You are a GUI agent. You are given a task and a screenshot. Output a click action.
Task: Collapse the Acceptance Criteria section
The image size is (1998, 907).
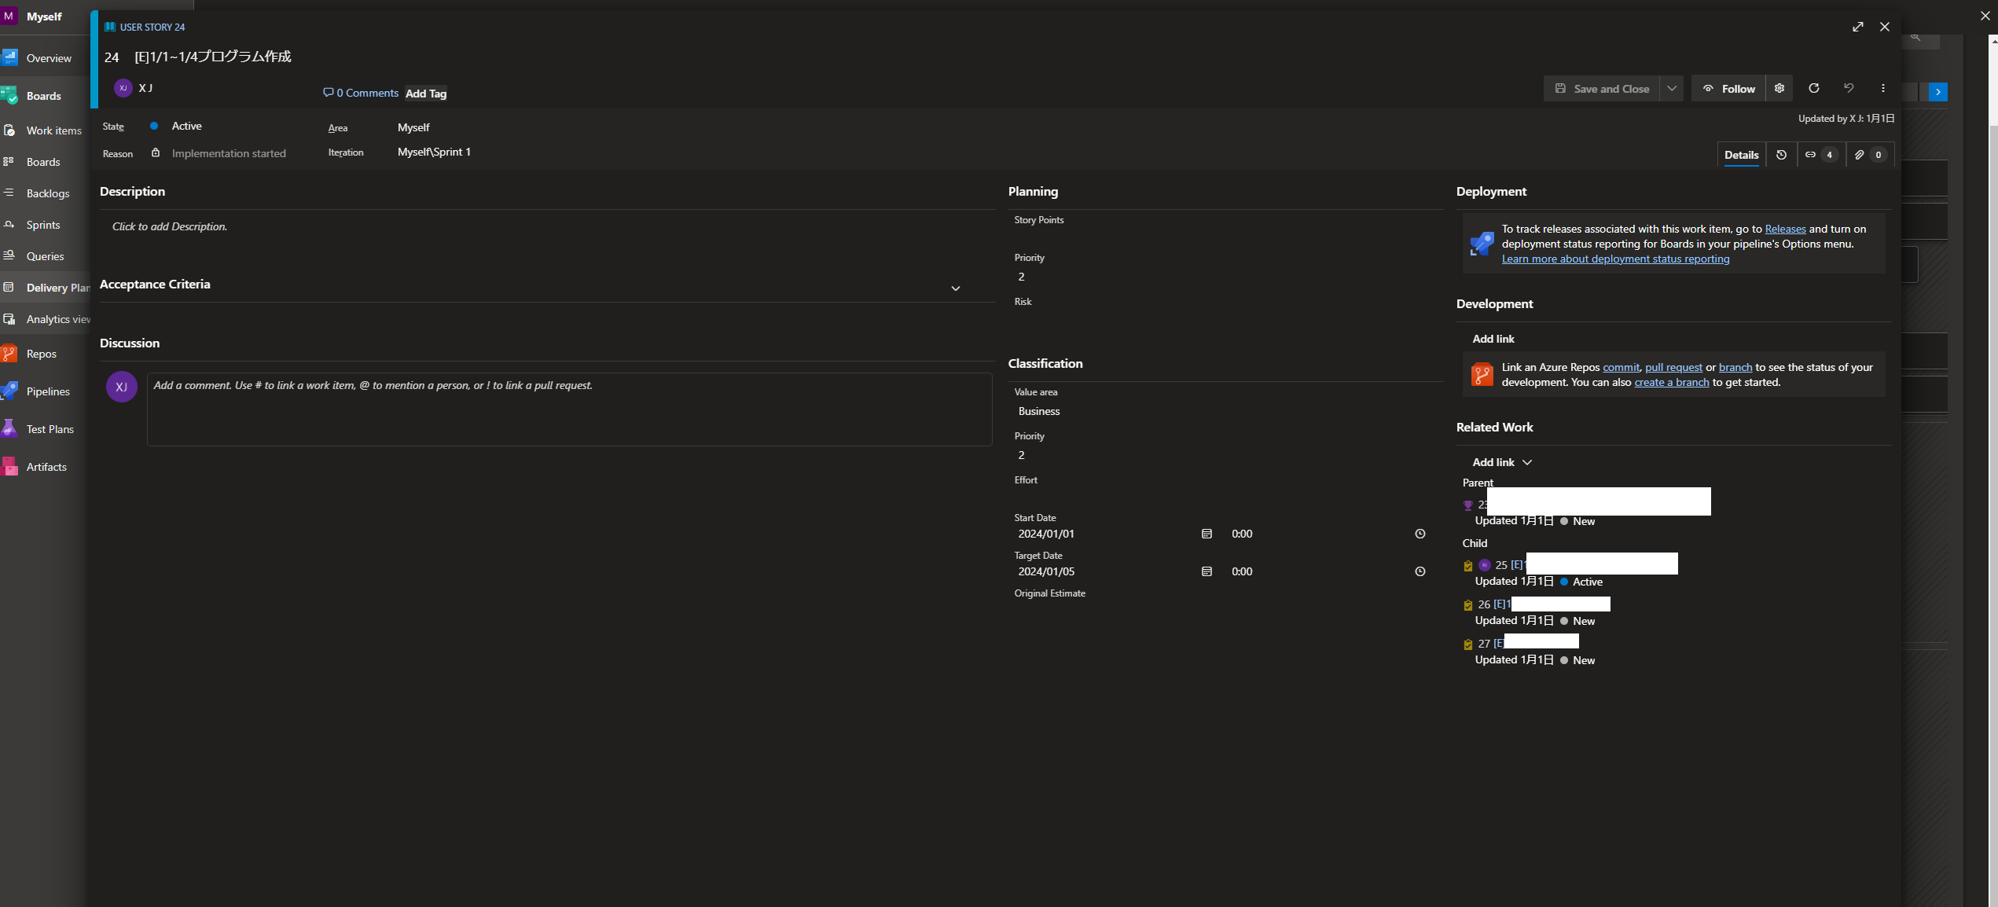pos(956,288)
